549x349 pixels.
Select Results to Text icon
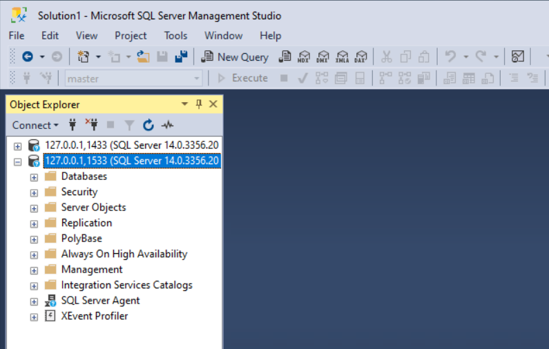[x=450, y=78]
